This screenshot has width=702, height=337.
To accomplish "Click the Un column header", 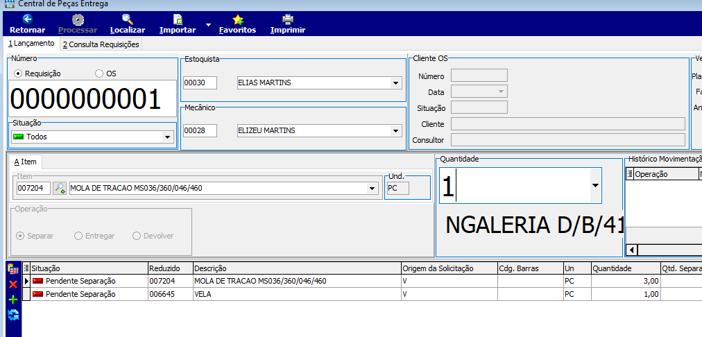I will 577,268.
